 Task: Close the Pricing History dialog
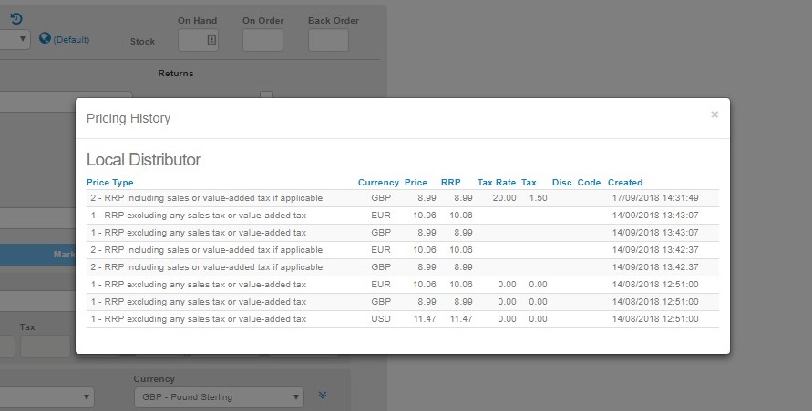(714, 115)
